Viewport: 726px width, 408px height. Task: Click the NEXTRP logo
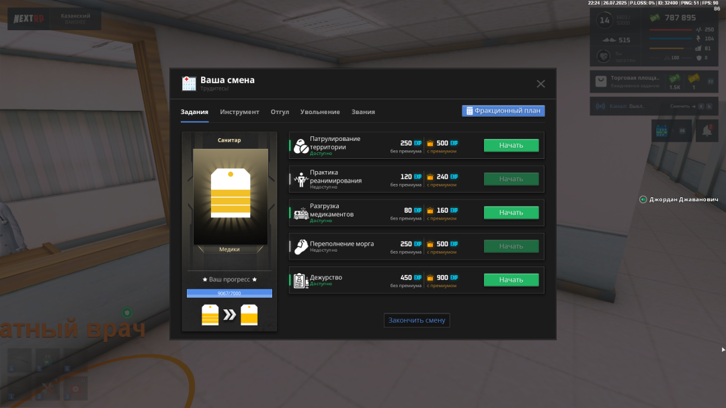(29, 19)
